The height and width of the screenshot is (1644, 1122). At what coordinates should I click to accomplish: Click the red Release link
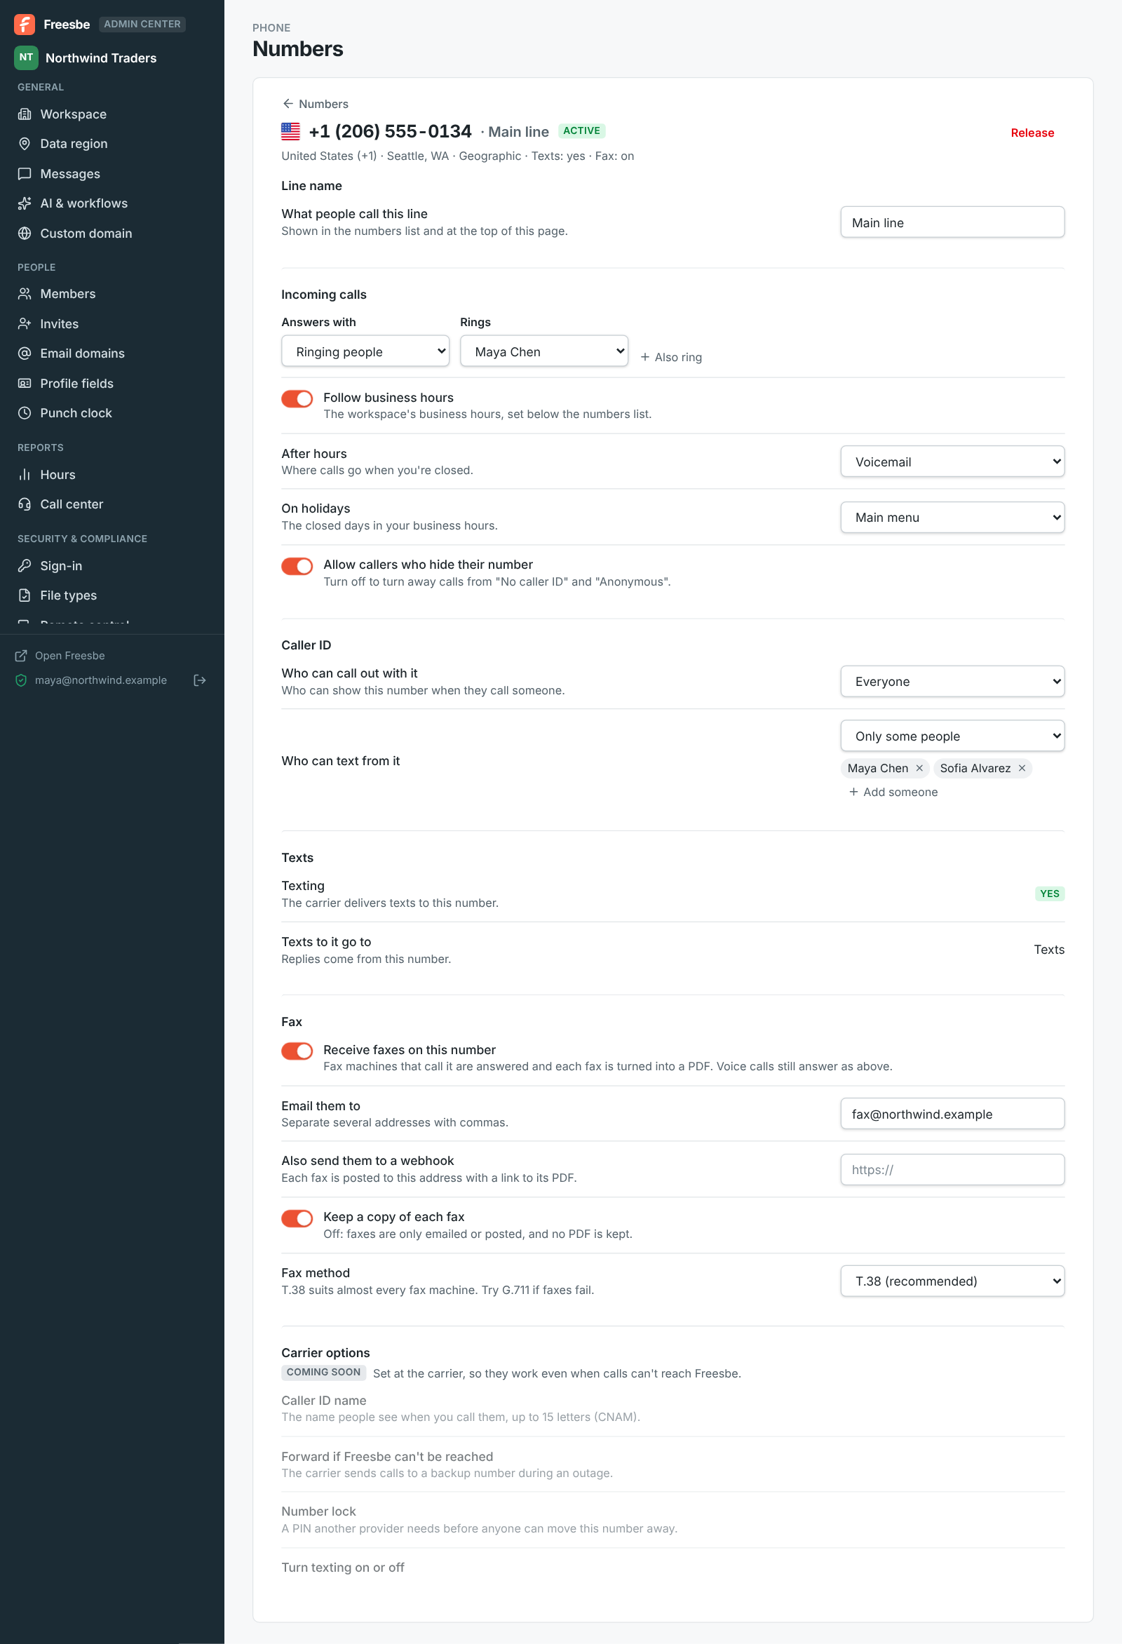1032,133
